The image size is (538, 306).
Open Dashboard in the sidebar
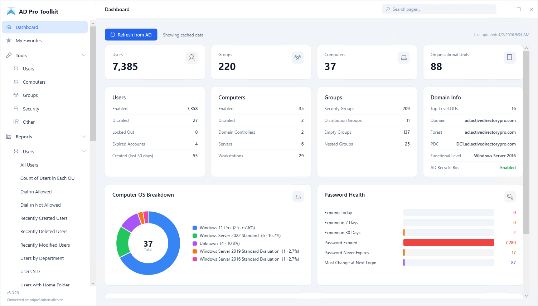coord(45,27)
